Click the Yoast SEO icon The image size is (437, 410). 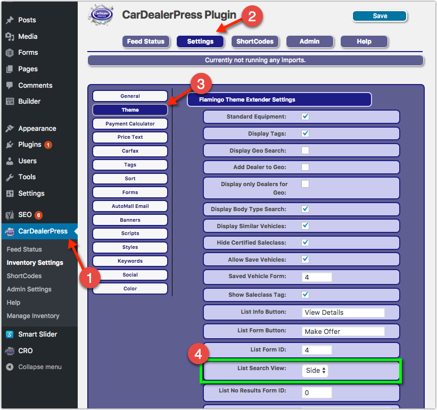pos(10,215)
